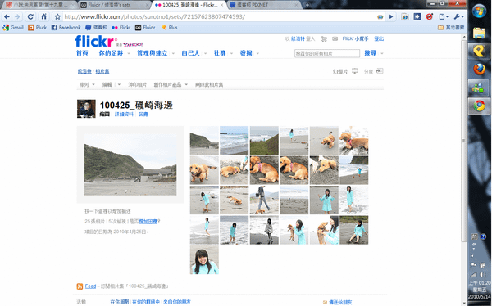Click the delete this set toolbar option
This screenshot has height=306, width=492.
pos(209,84)
